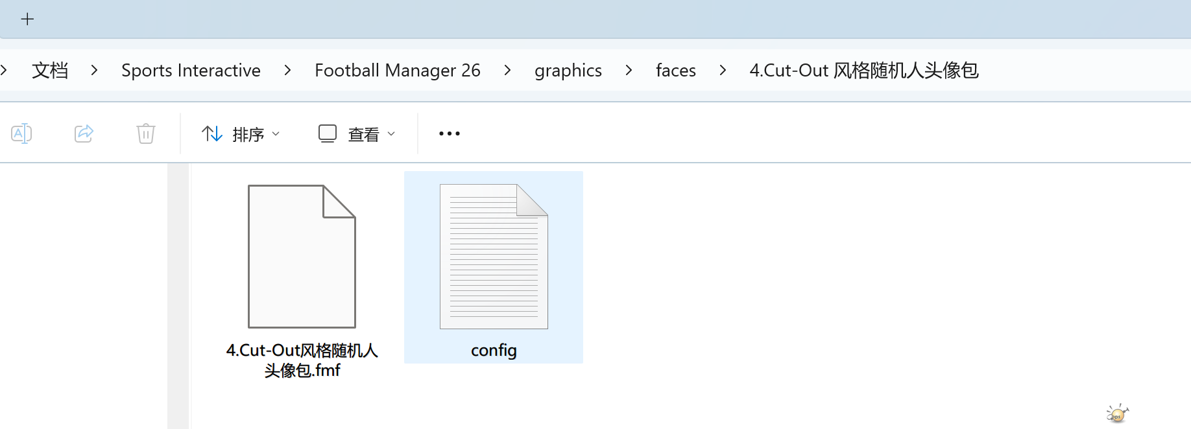
Task: Navigate to Football Manager 26 in the breadcrumb
Action: [x=398, y=70]
